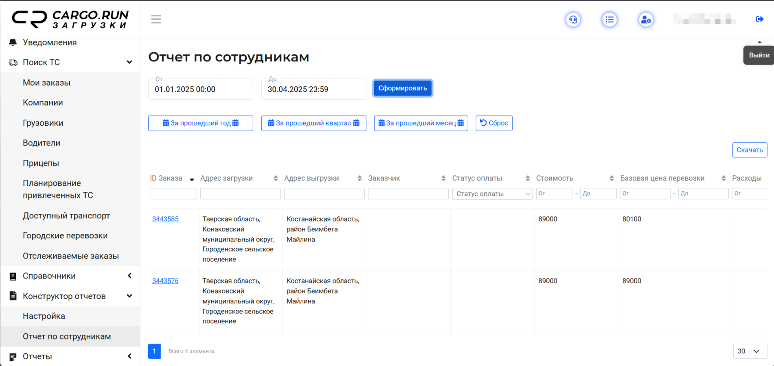
Task: Click the blurred user name
Action: coord(704,19)
